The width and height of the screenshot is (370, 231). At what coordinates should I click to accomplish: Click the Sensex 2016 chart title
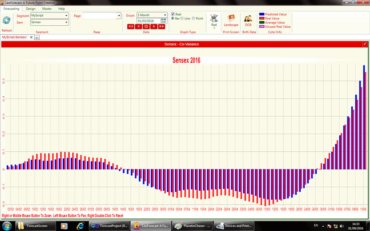(x=187, y=60)
